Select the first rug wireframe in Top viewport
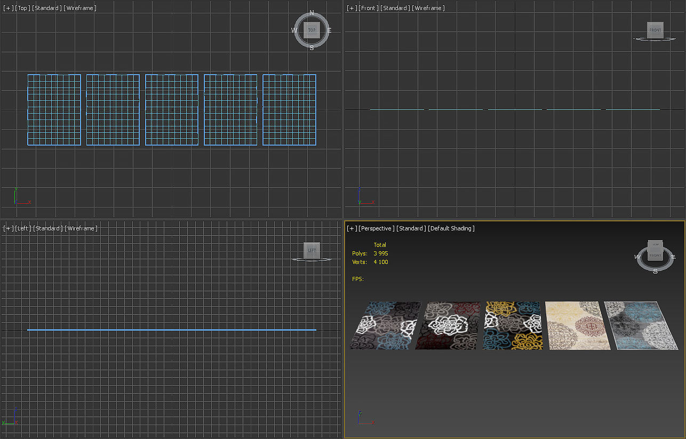Image resolution: width=686 pixels, height=439 pixels. coord(54,110)
